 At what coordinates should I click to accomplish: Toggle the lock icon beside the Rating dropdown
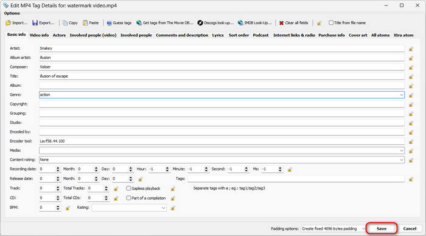coord(173,208)
